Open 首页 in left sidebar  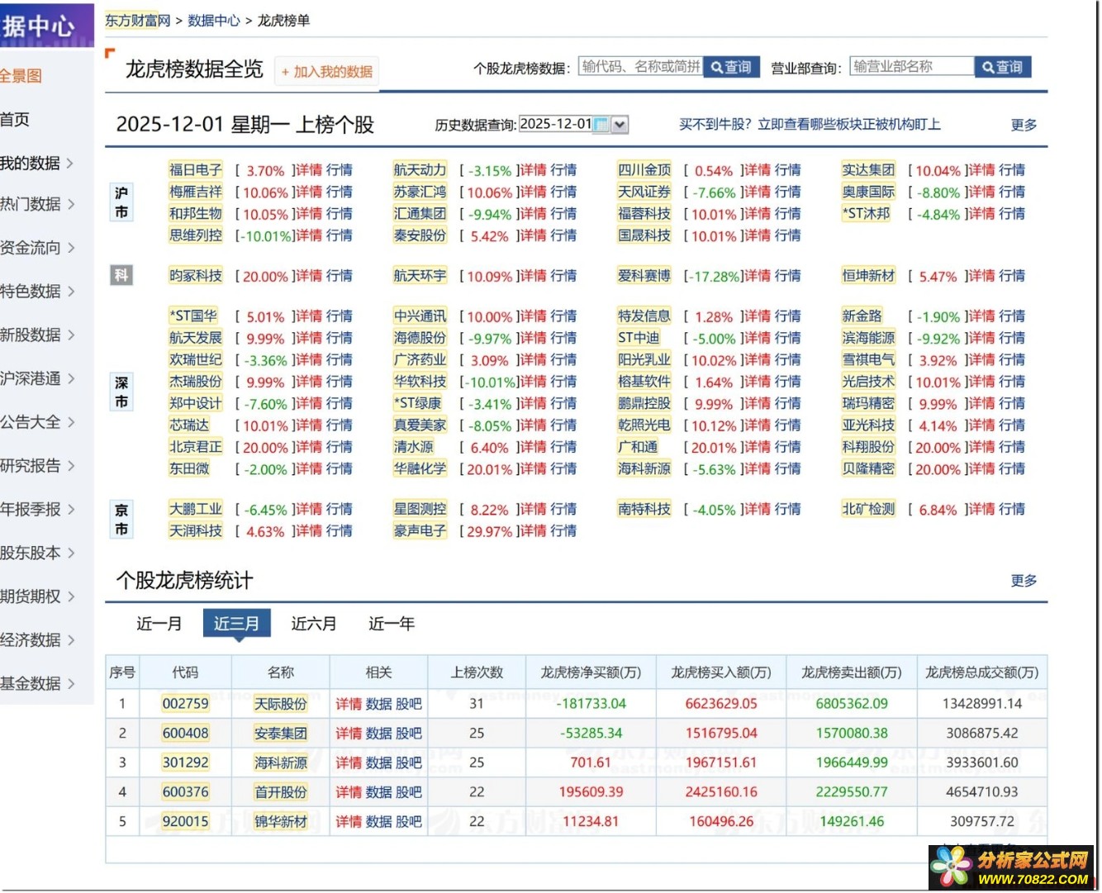coord(15,120)
